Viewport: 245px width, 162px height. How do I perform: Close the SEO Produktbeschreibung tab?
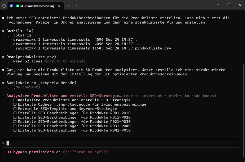tap(60, 6)
